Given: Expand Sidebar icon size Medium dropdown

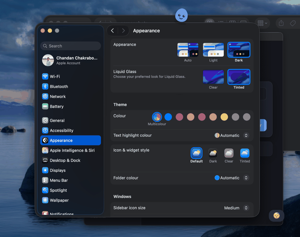Looking at the screenshot, I should [236, 208].
